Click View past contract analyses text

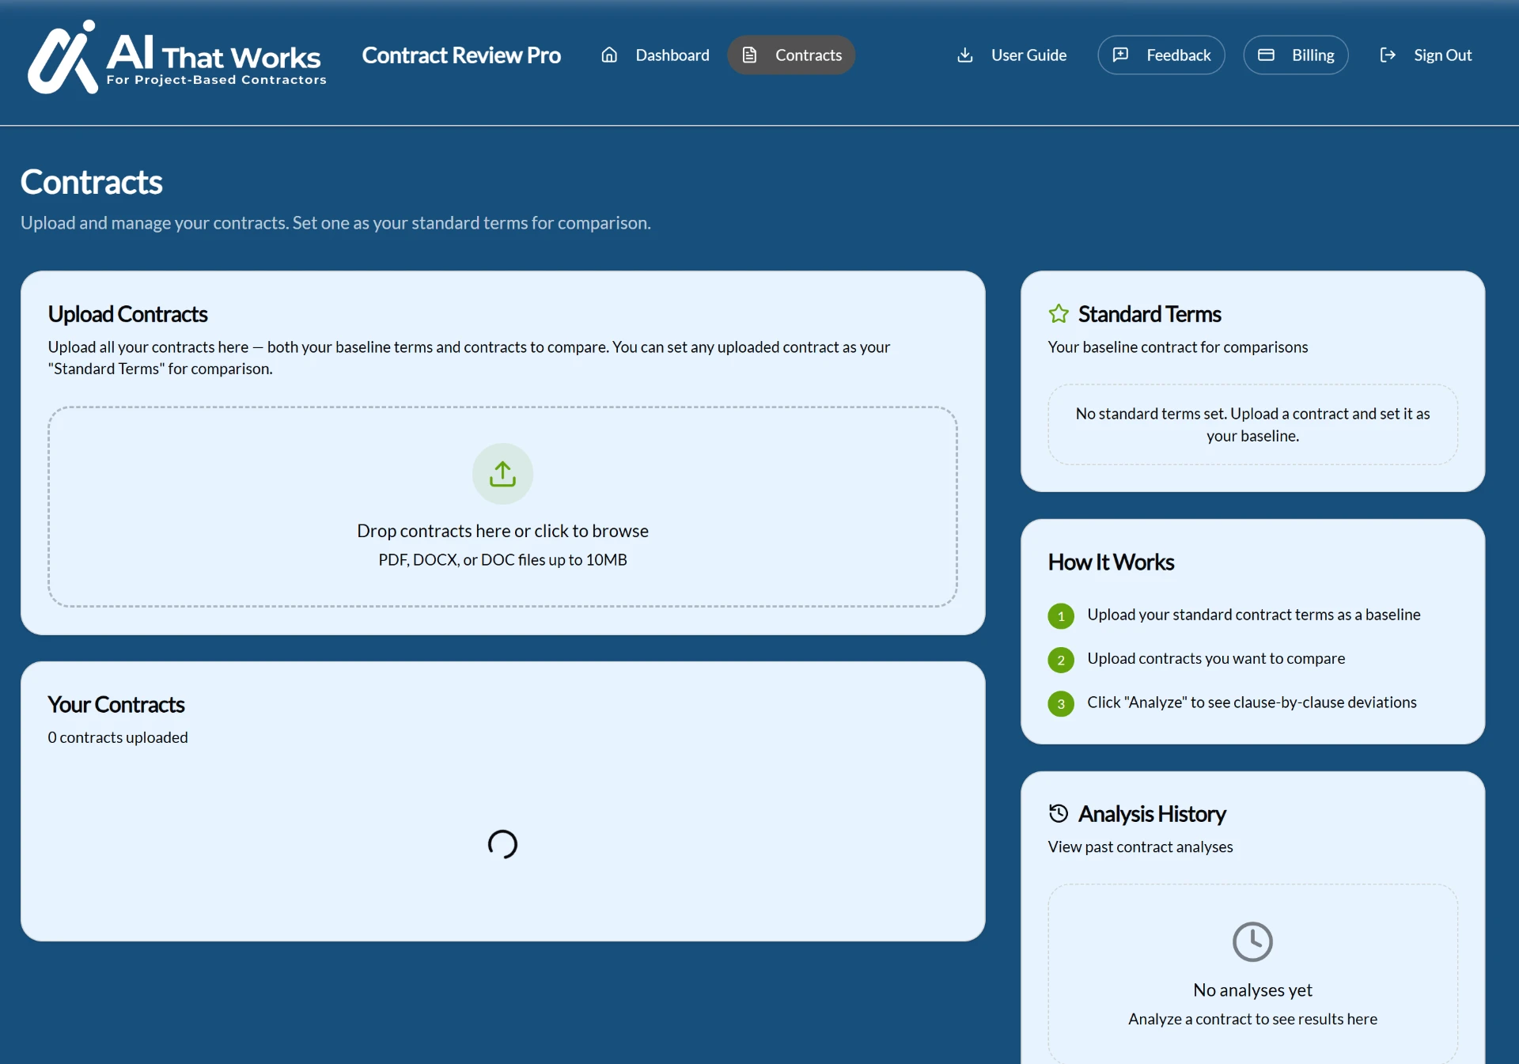click(x=1140, y=847)
